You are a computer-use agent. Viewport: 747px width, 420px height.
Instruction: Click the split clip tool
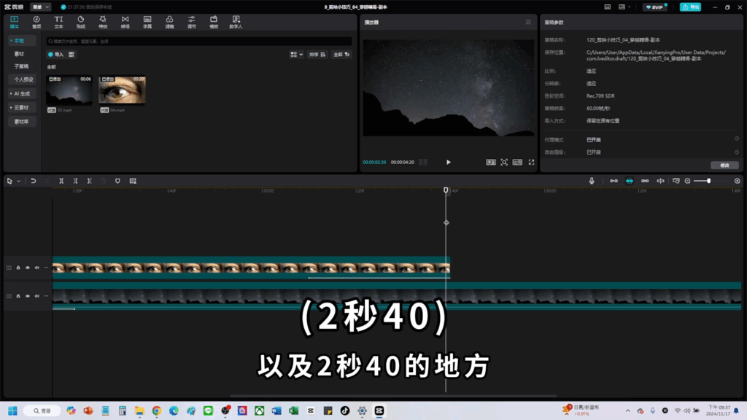pos(61,181)
